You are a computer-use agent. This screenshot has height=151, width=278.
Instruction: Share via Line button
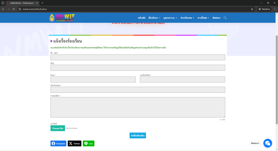click(89, 144)
